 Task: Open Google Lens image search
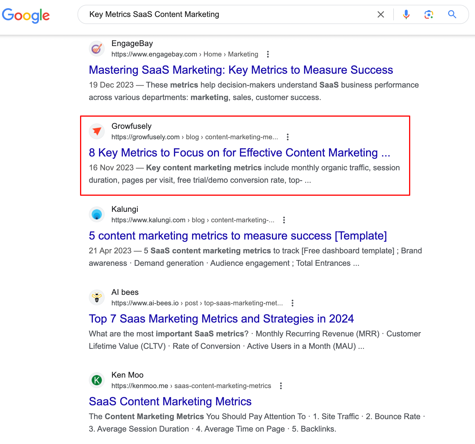click(429, 14)
